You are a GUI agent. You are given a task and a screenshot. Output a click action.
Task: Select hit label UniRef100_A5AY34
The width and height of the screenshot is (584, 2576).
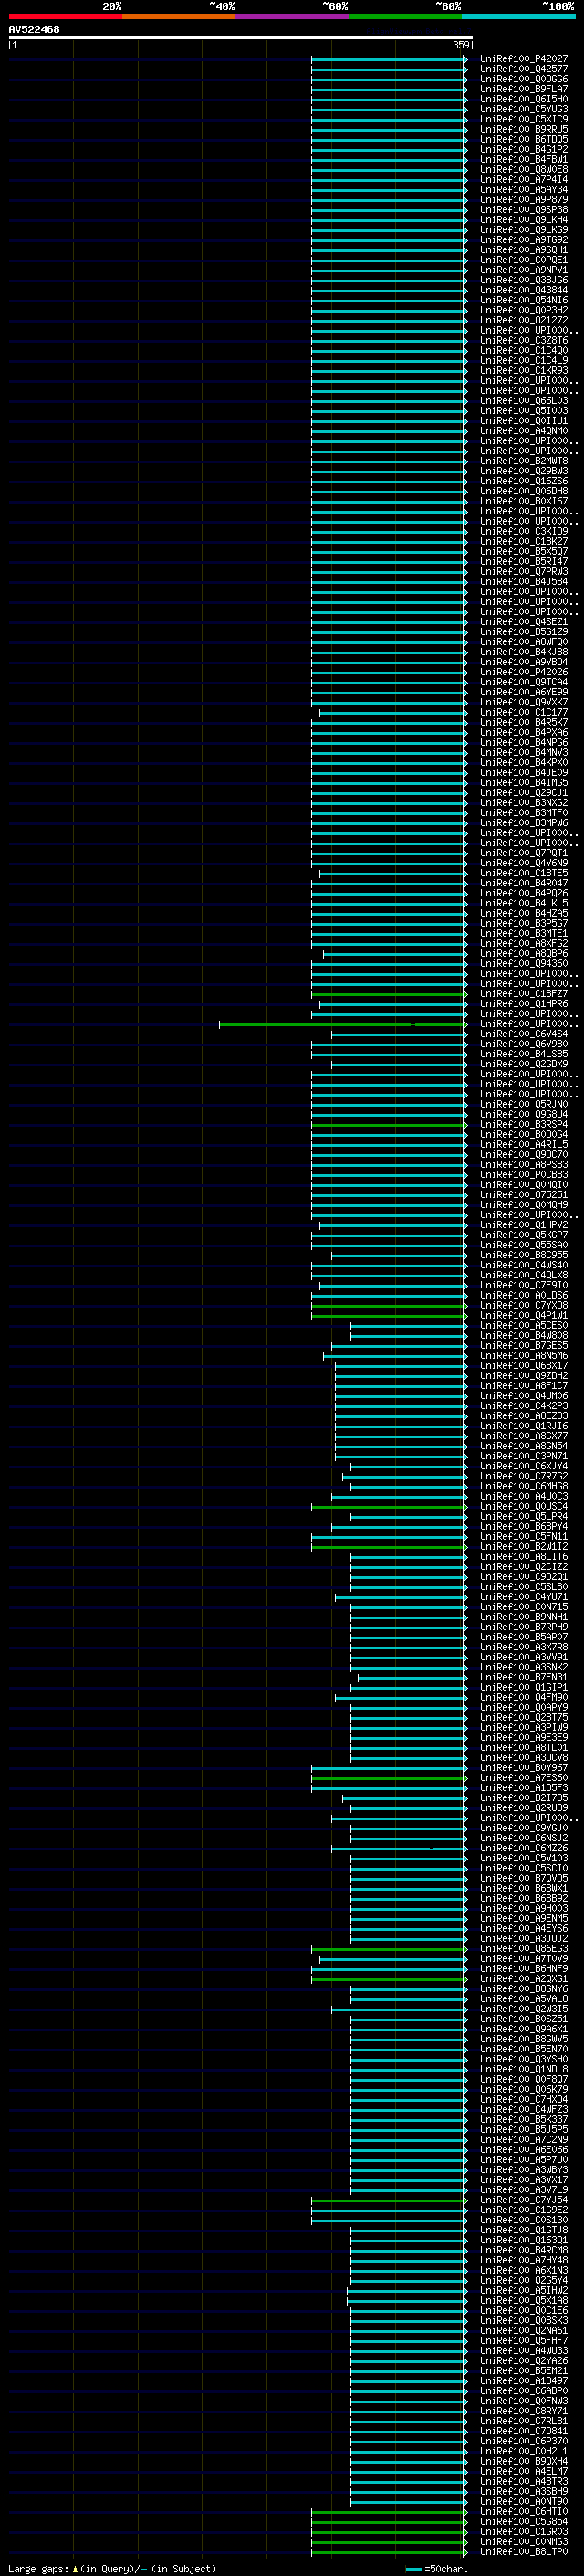click(x=523, y=189)
